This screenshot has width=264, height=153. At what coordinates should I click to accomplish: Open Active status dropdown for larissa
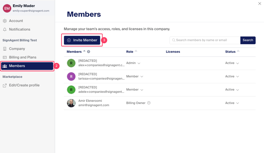coord(232,76)
